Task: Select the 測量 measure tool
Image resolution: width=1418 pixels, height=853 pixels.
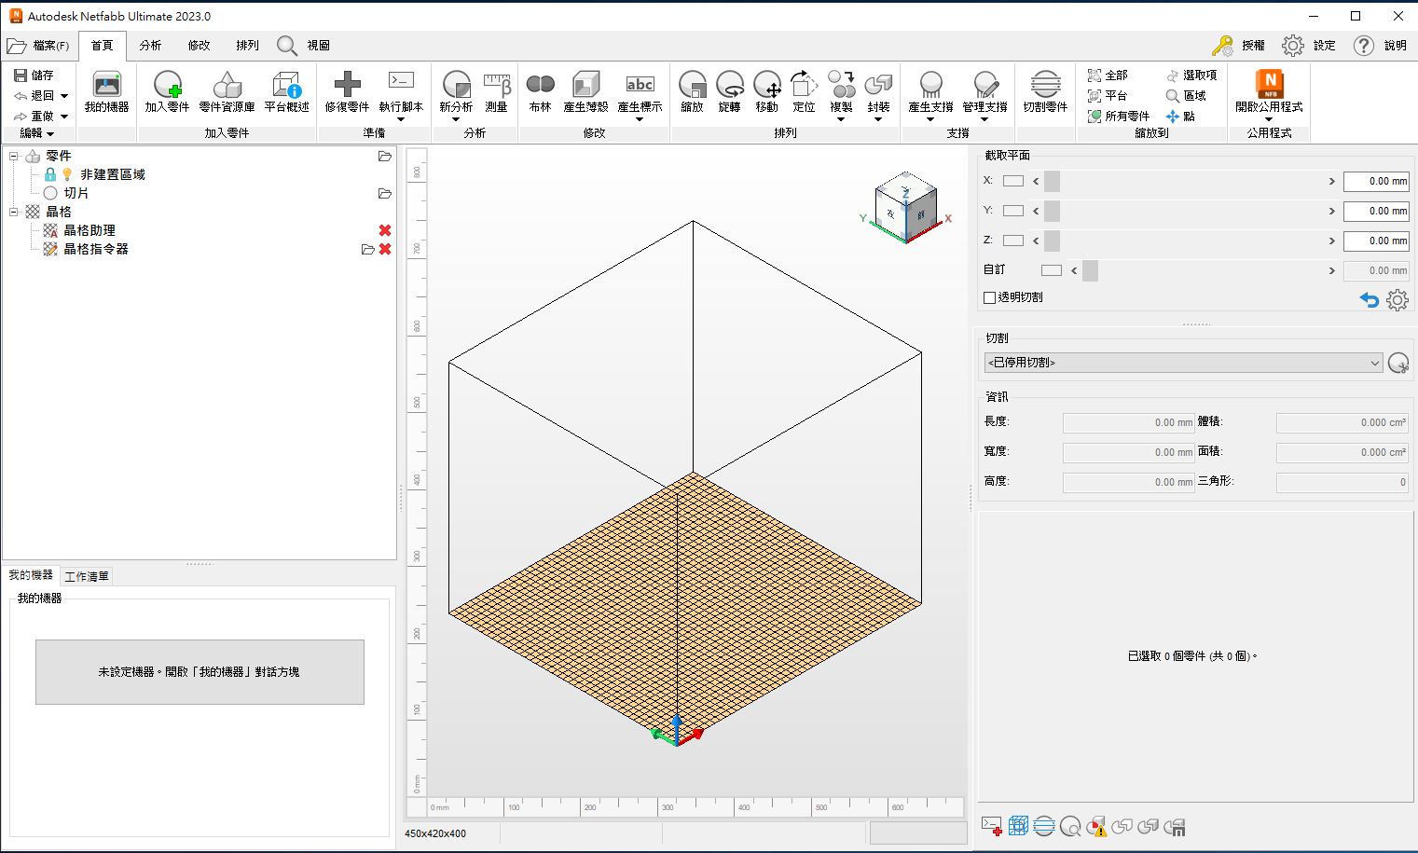Action: point(497,91)
